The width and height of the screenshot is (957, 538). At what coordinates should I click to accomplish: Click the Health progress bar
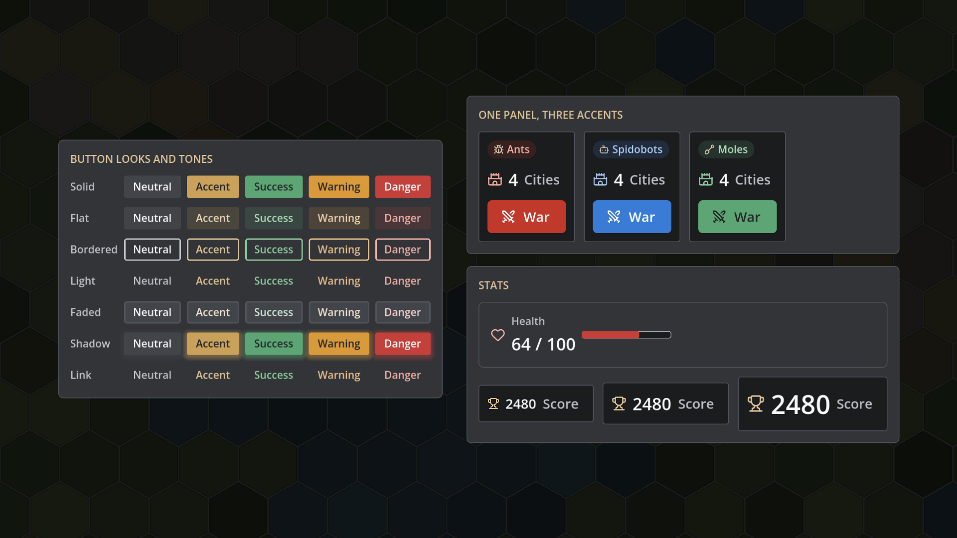pyautogui.click(x=627, y=335)
